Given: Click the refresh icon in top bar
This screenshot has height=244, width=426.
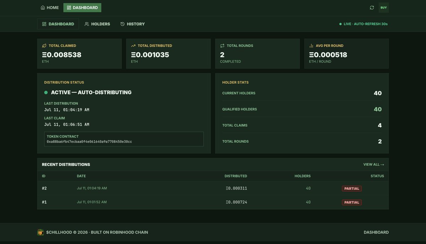Looking at the screenshot, I should 372,7.
